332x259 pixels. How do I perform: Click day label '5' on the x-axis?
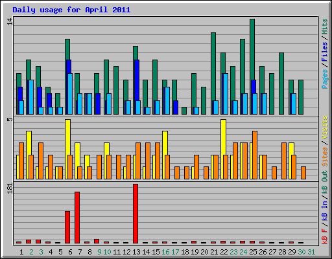[x=60, y=252]
